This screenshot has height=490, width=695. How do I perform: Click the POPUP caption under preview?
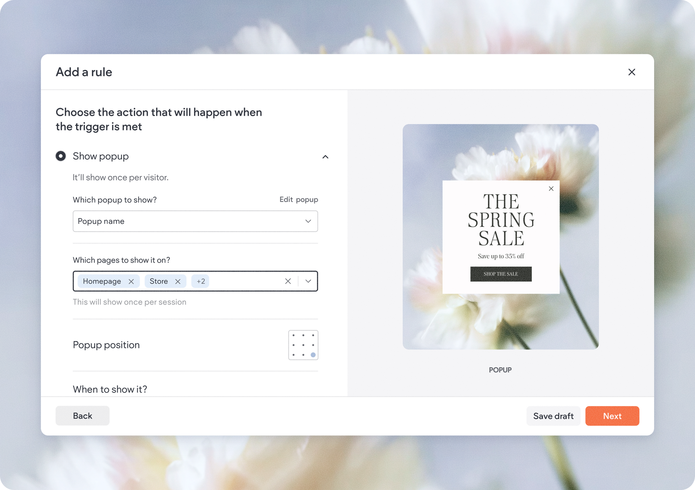500,370
